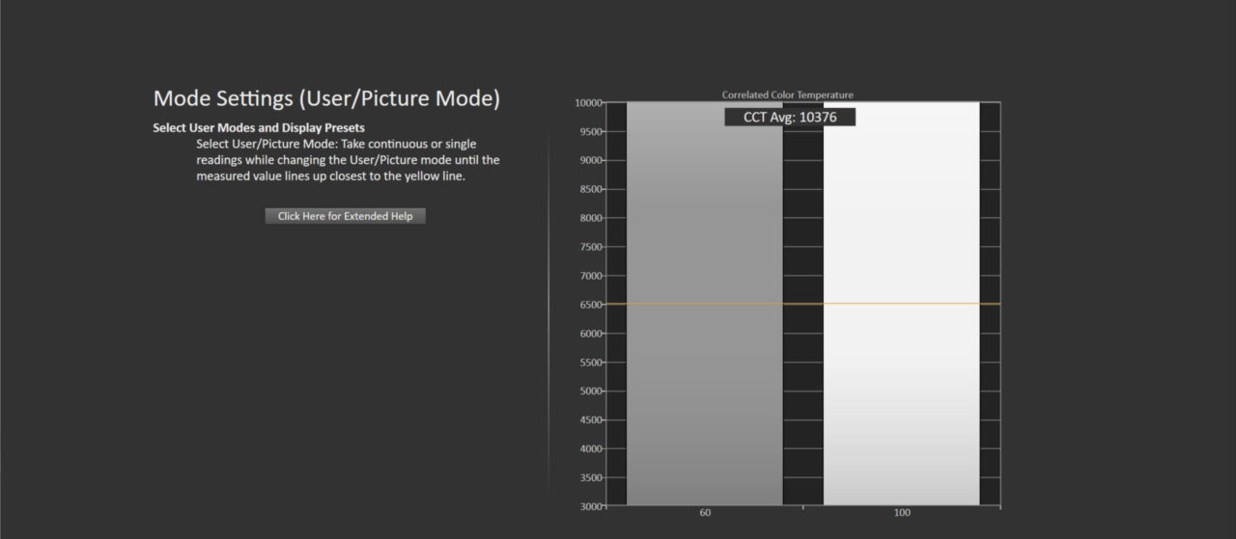Click the 7000 axis label

(589, 276)
